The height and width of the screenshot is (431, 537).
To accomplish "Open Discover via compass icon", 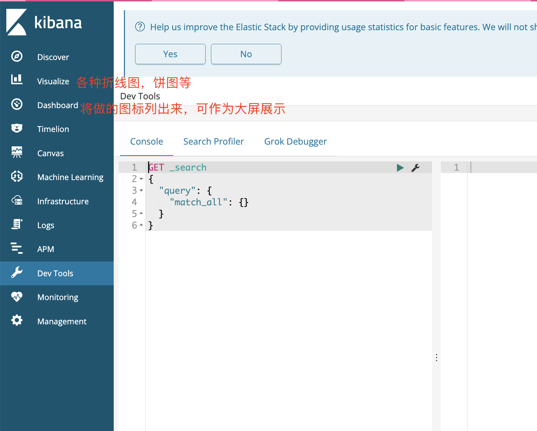I will click(17, 57).
